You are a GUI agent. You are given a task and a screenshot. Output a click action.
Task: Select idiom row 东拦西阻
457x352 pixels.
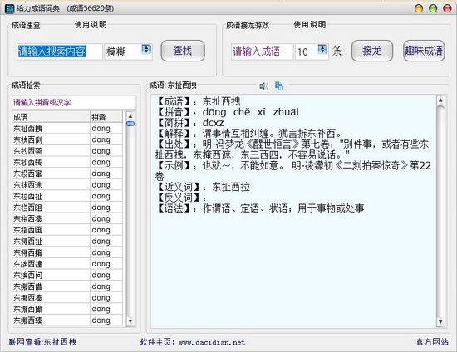[67, 208]
